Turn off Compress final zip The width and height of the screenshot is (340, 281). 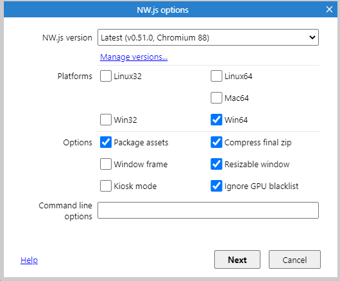pos(216,142)
